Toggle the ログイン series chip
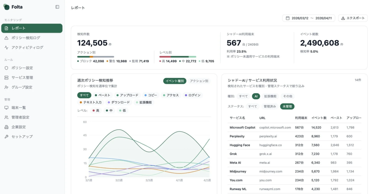The height and width of the screenshot is (194, 373). [x=192, y=95]
